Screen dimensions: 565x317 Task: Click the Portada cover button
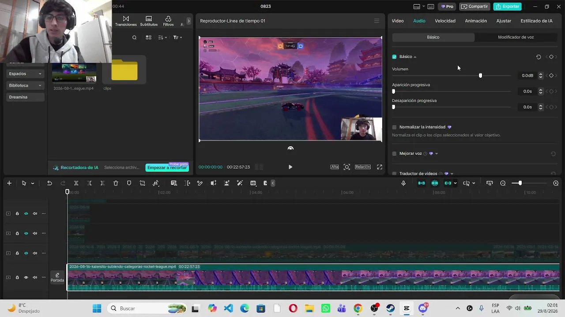pos(57,277)
